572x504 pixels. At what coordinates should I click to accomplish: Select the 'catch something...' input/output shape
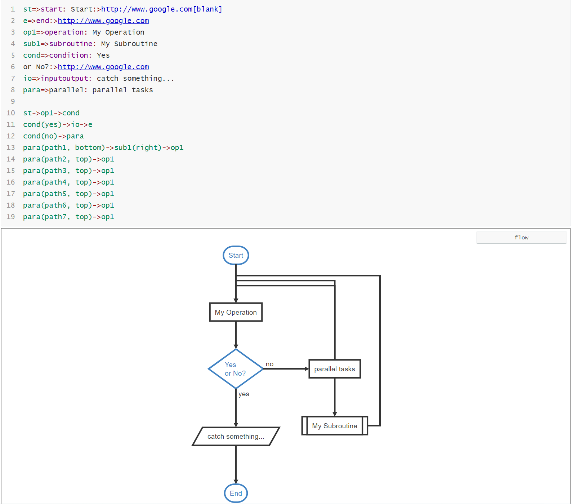tap(236, 436)
